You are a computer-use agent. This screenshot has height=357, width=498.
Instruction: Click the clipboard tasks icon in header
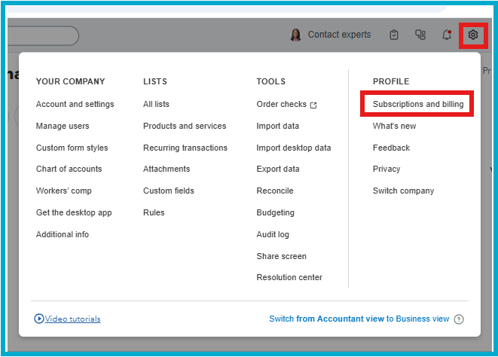[394, 35]
